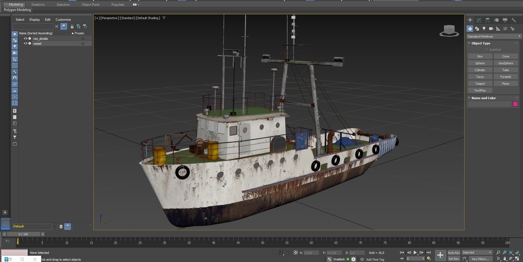Open the Default layer dropdown arrow
Image resolution: width=523 pixels, height=262 pixels.
coord(54,227)
